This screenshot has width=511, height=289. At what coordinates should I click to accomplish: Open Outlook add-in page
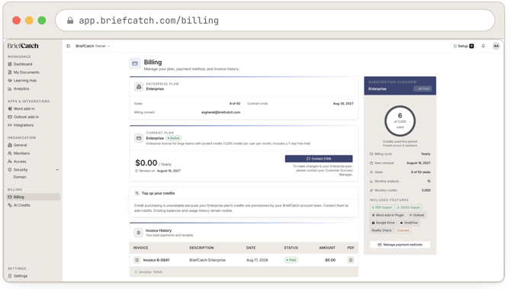click(x=24, y=117)
